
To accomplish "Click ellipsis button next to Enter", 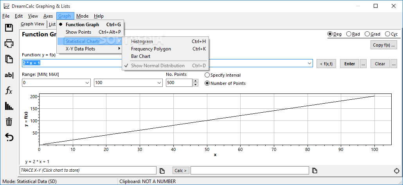I will point(363,64).
